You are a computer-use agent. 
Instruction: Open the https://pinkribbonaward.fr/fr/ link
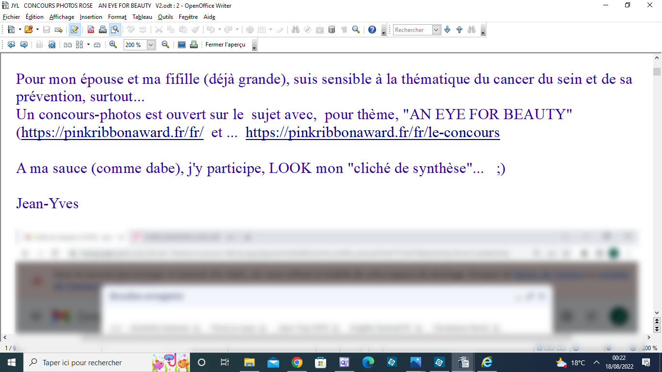click(x=112, y=133)
